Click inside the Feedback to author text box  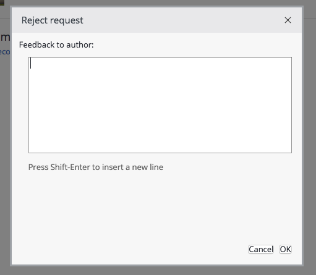(x=160, y=105)
